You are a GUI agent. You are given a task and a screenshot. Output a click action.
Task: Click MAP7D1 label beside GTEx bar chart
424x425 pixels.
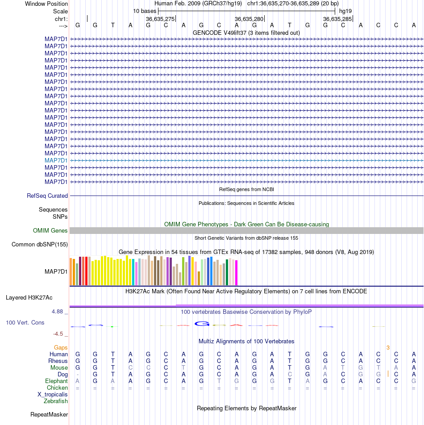[56, 271]
